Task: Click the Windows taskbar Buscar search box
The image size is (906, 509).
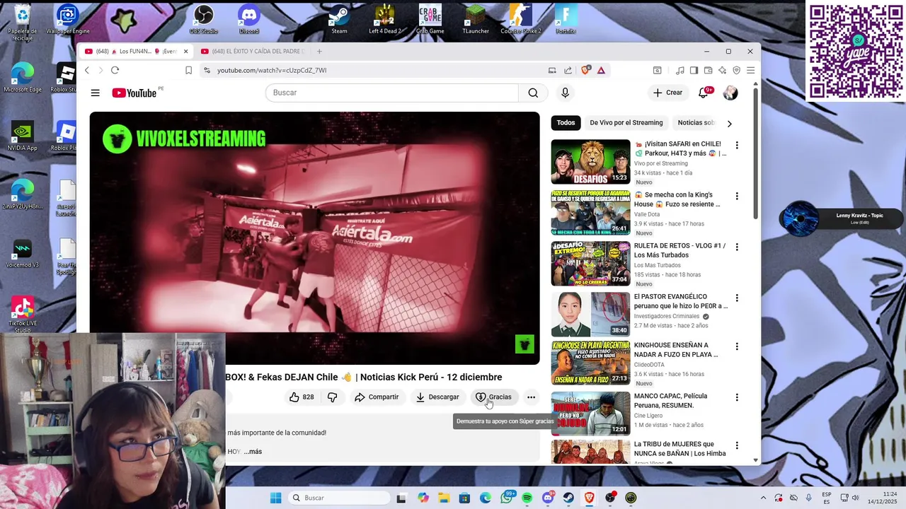Action: click(x=340, y=498)
